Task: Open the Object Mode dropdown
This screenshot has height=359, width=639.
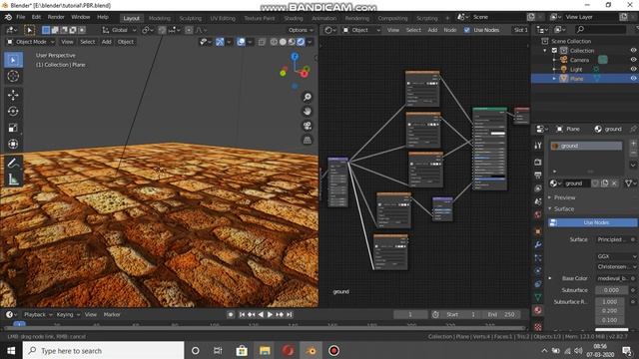Action: (30, 42)
